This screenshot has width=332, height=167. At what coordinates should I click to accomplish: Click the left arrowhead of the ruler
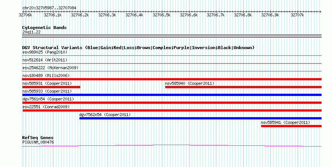(24, 12)
